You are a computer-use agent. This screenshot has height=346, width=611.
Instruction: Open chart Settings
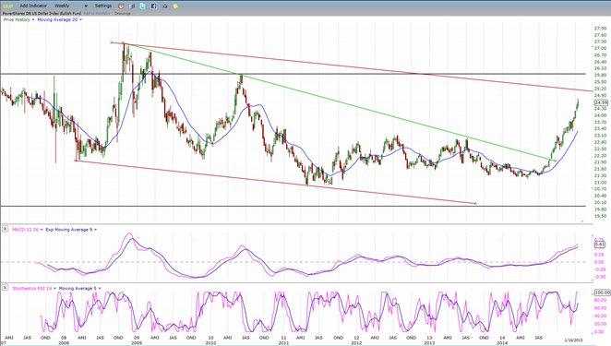click(x=103, y=6)
